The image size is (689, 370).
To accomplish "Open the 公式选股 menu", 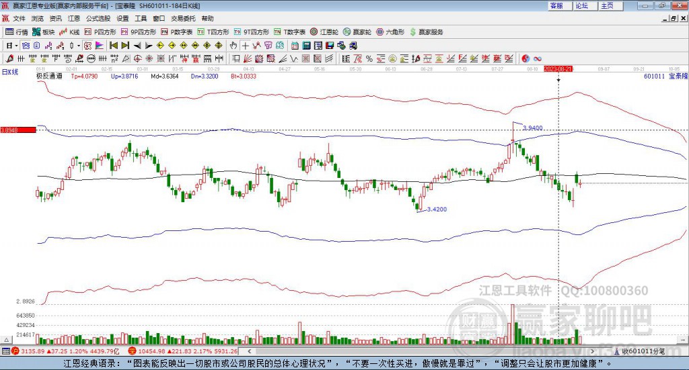I will [x=98, y=18].
